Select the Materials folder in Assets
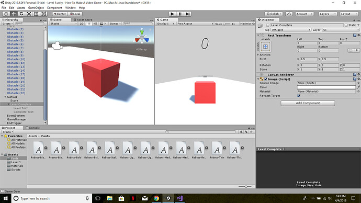Image resolution: width=361 pixels, height=203 pixels. (17, 166)
